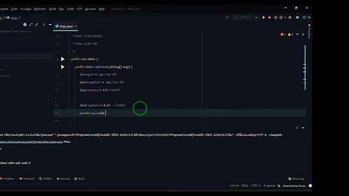Open the Run menu

click(x=62, y=9)
